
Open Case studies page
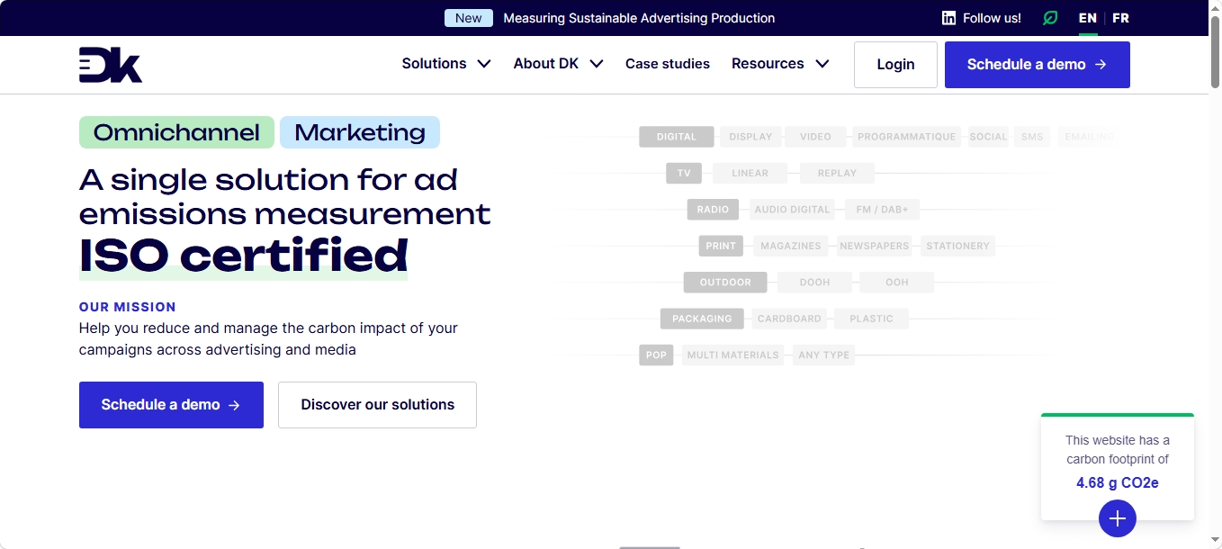click(668, 64)
